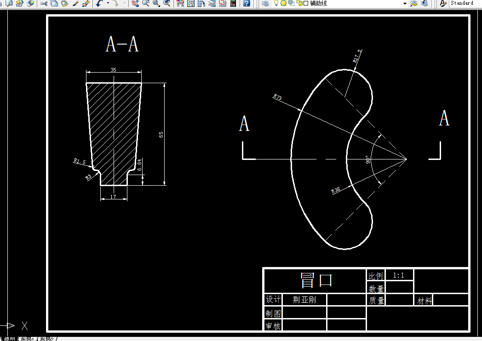Viewport: 482px width, 341px height.
Task: Click the 材料 title block label
Action: click(425, 301)
